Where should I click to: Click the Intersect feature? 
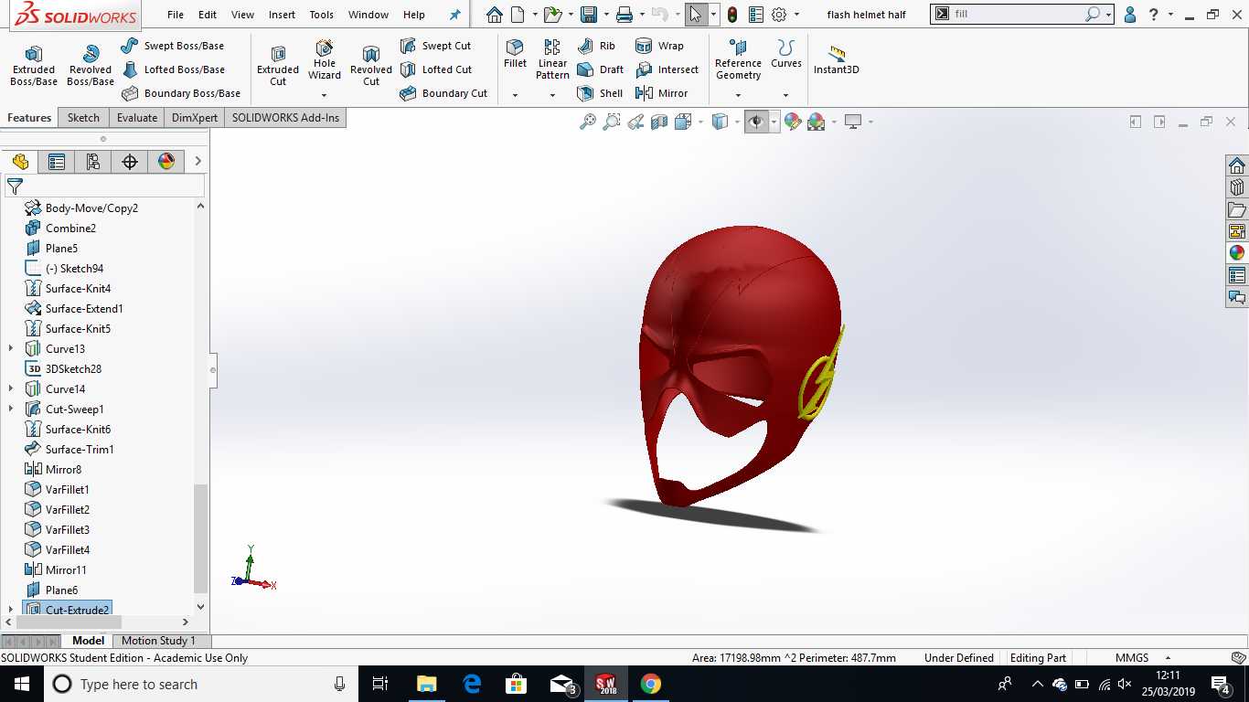click(x=667, y=69)
